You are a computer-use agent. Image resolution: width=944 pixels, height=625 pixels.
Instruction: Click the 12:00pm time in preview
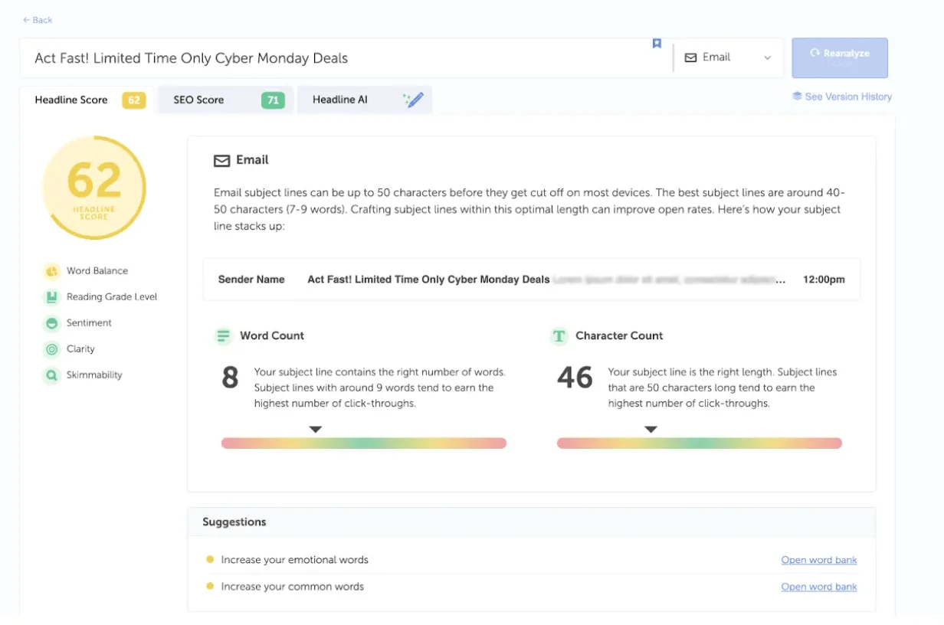pyautogui.click(x=824, y=280)
